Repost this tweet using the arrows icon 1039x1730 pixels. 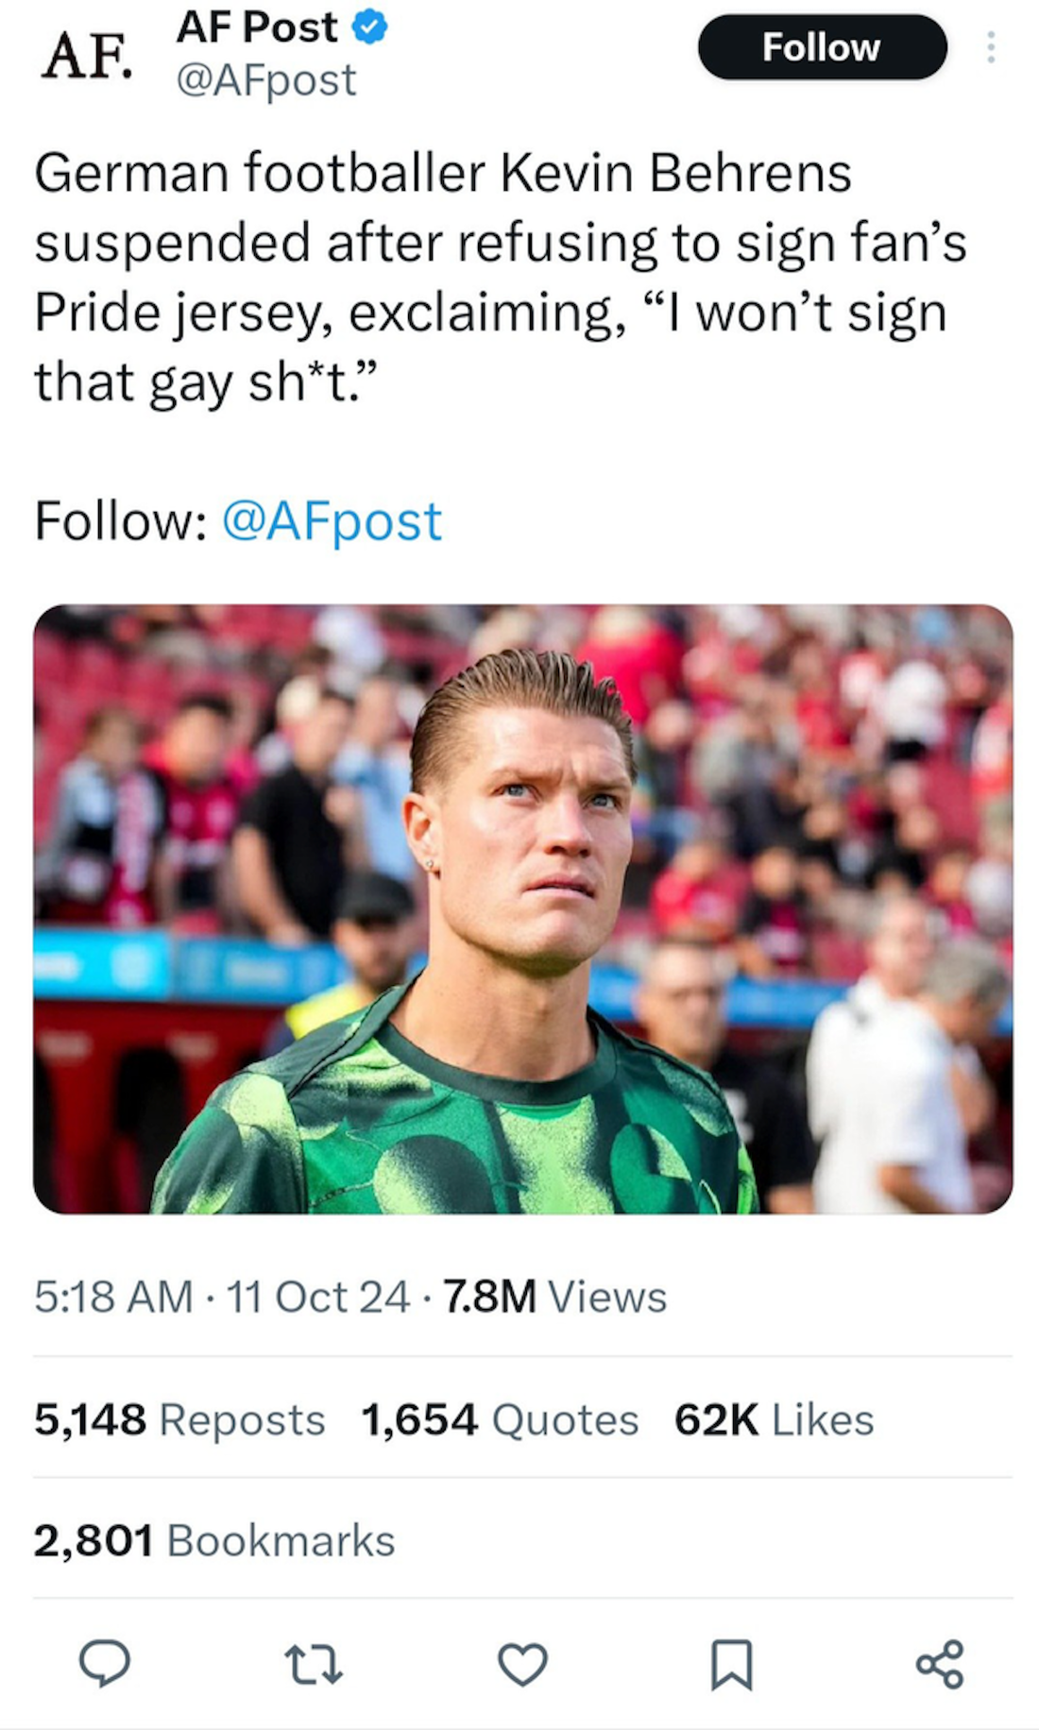point(314,1664)
